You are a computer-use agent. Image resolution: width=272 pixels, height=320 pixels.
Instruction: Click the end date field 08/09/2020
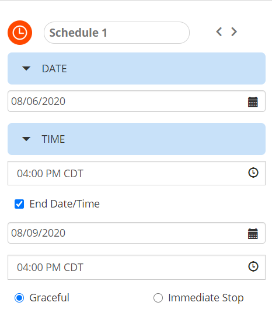(x=137, y=233)
